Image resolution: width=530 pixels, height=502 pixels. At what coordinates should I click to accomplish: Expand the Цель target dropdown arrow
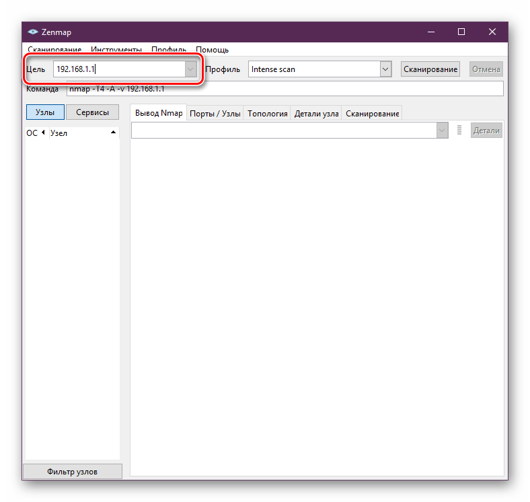click(x=190, y=69)
